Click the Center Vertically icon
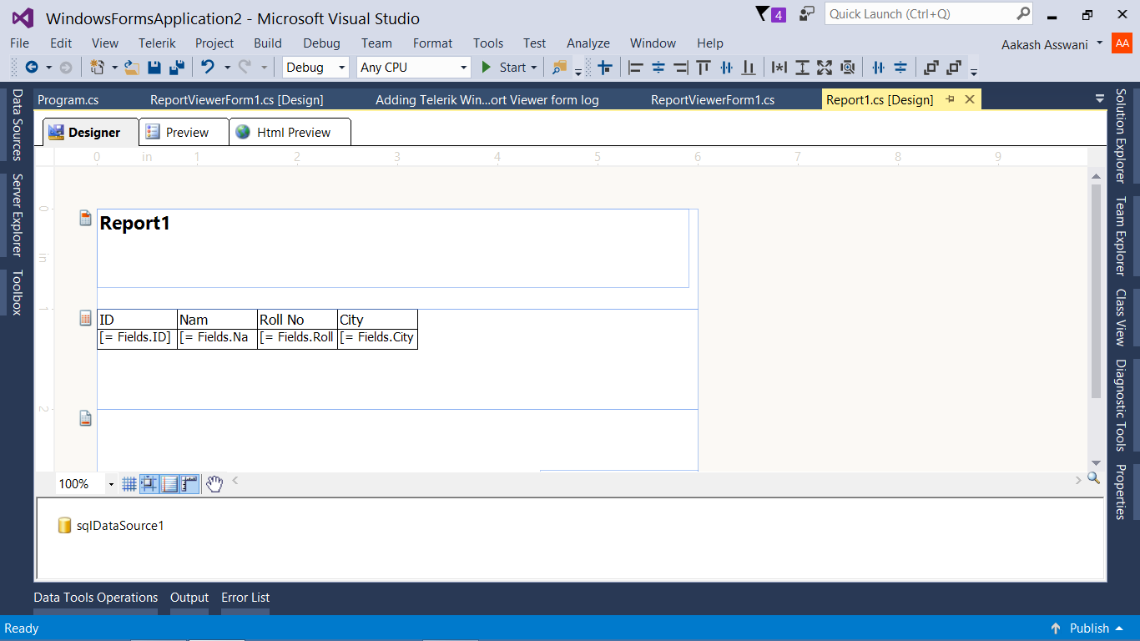1140x641 pixels. pos(900,68)
